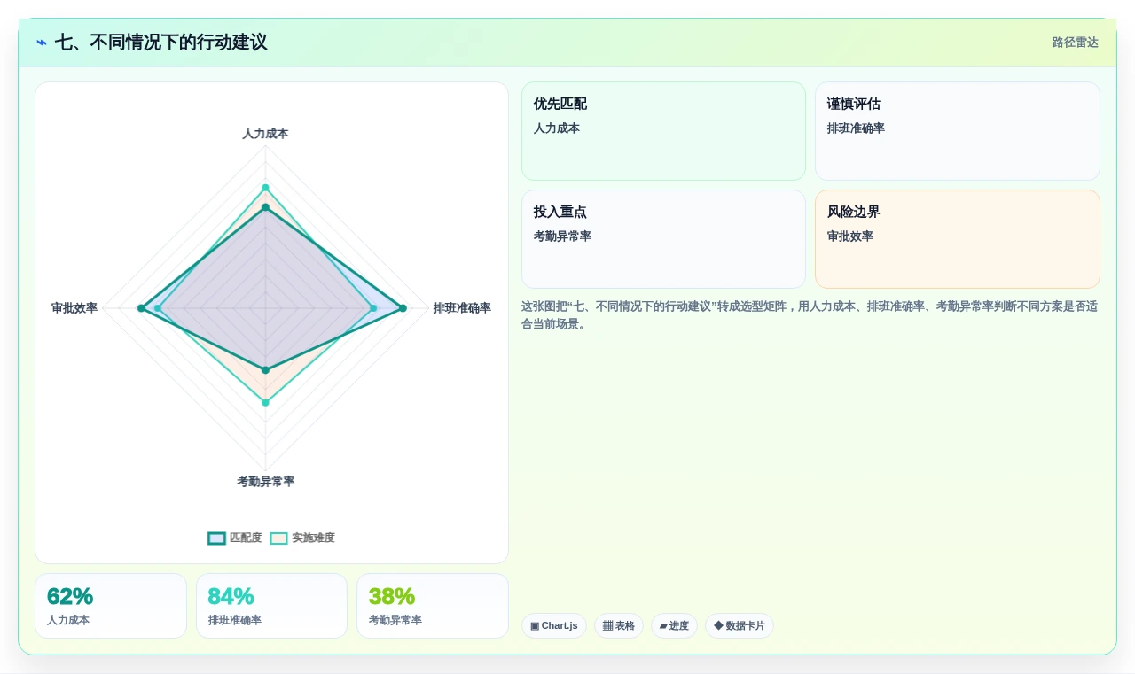This screenshot has height=674, width=1135.
Task: Select the 84% 排班准确率 stat card
Action: click(271, 606)
